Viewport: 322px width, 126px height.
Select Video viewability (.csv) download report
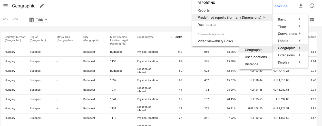click(x=215, y=41)
